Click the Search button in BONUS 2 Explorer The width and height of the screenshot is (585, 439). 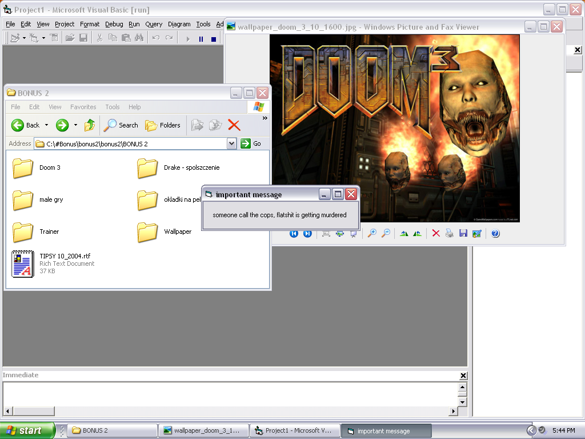pos(121,125)
